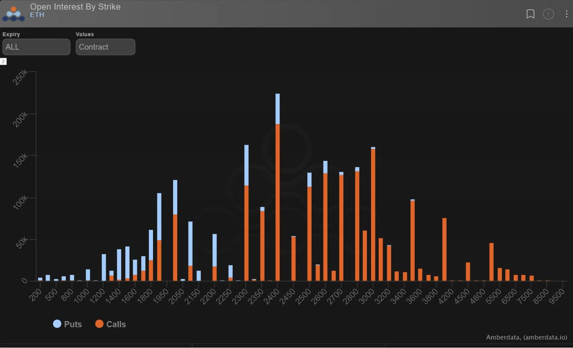Expand the side panel arrow
573x348 pixels.
coord(3,61)
